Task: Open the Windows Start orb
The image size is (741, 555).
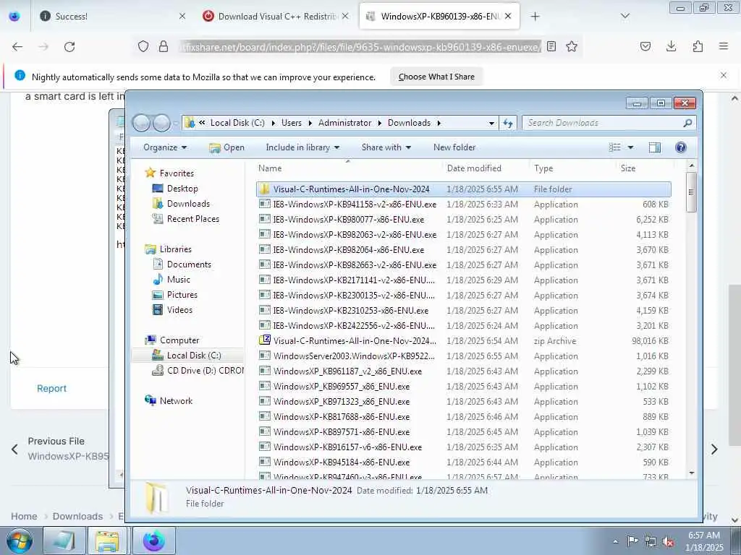Action: [x=19, y=541]
